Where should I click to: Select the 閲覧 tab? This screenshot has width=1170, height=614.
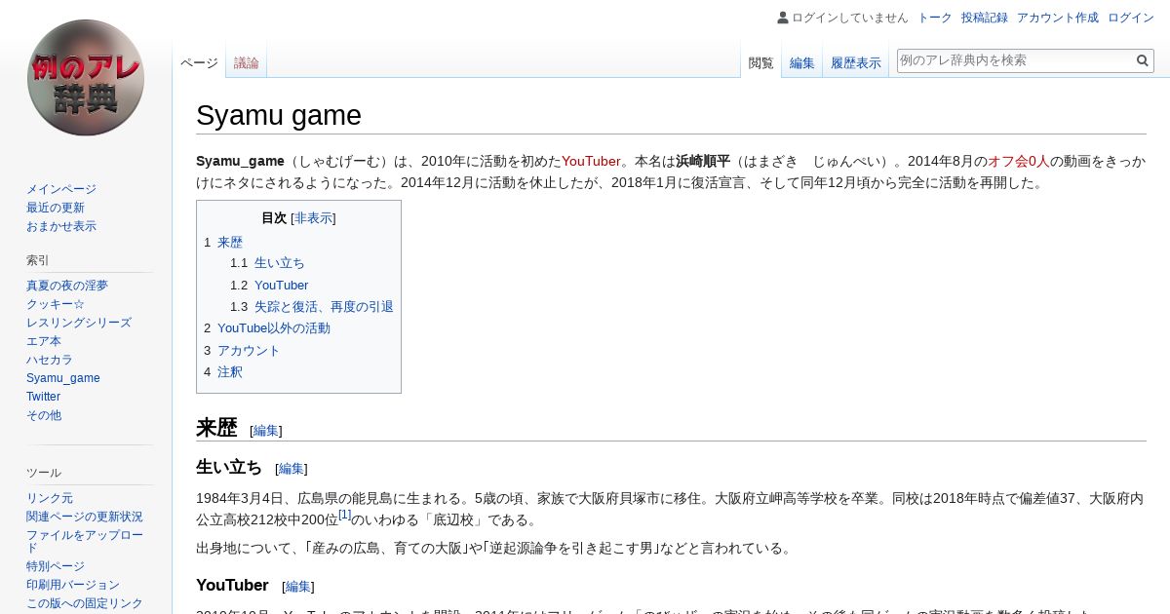point(761,62)
